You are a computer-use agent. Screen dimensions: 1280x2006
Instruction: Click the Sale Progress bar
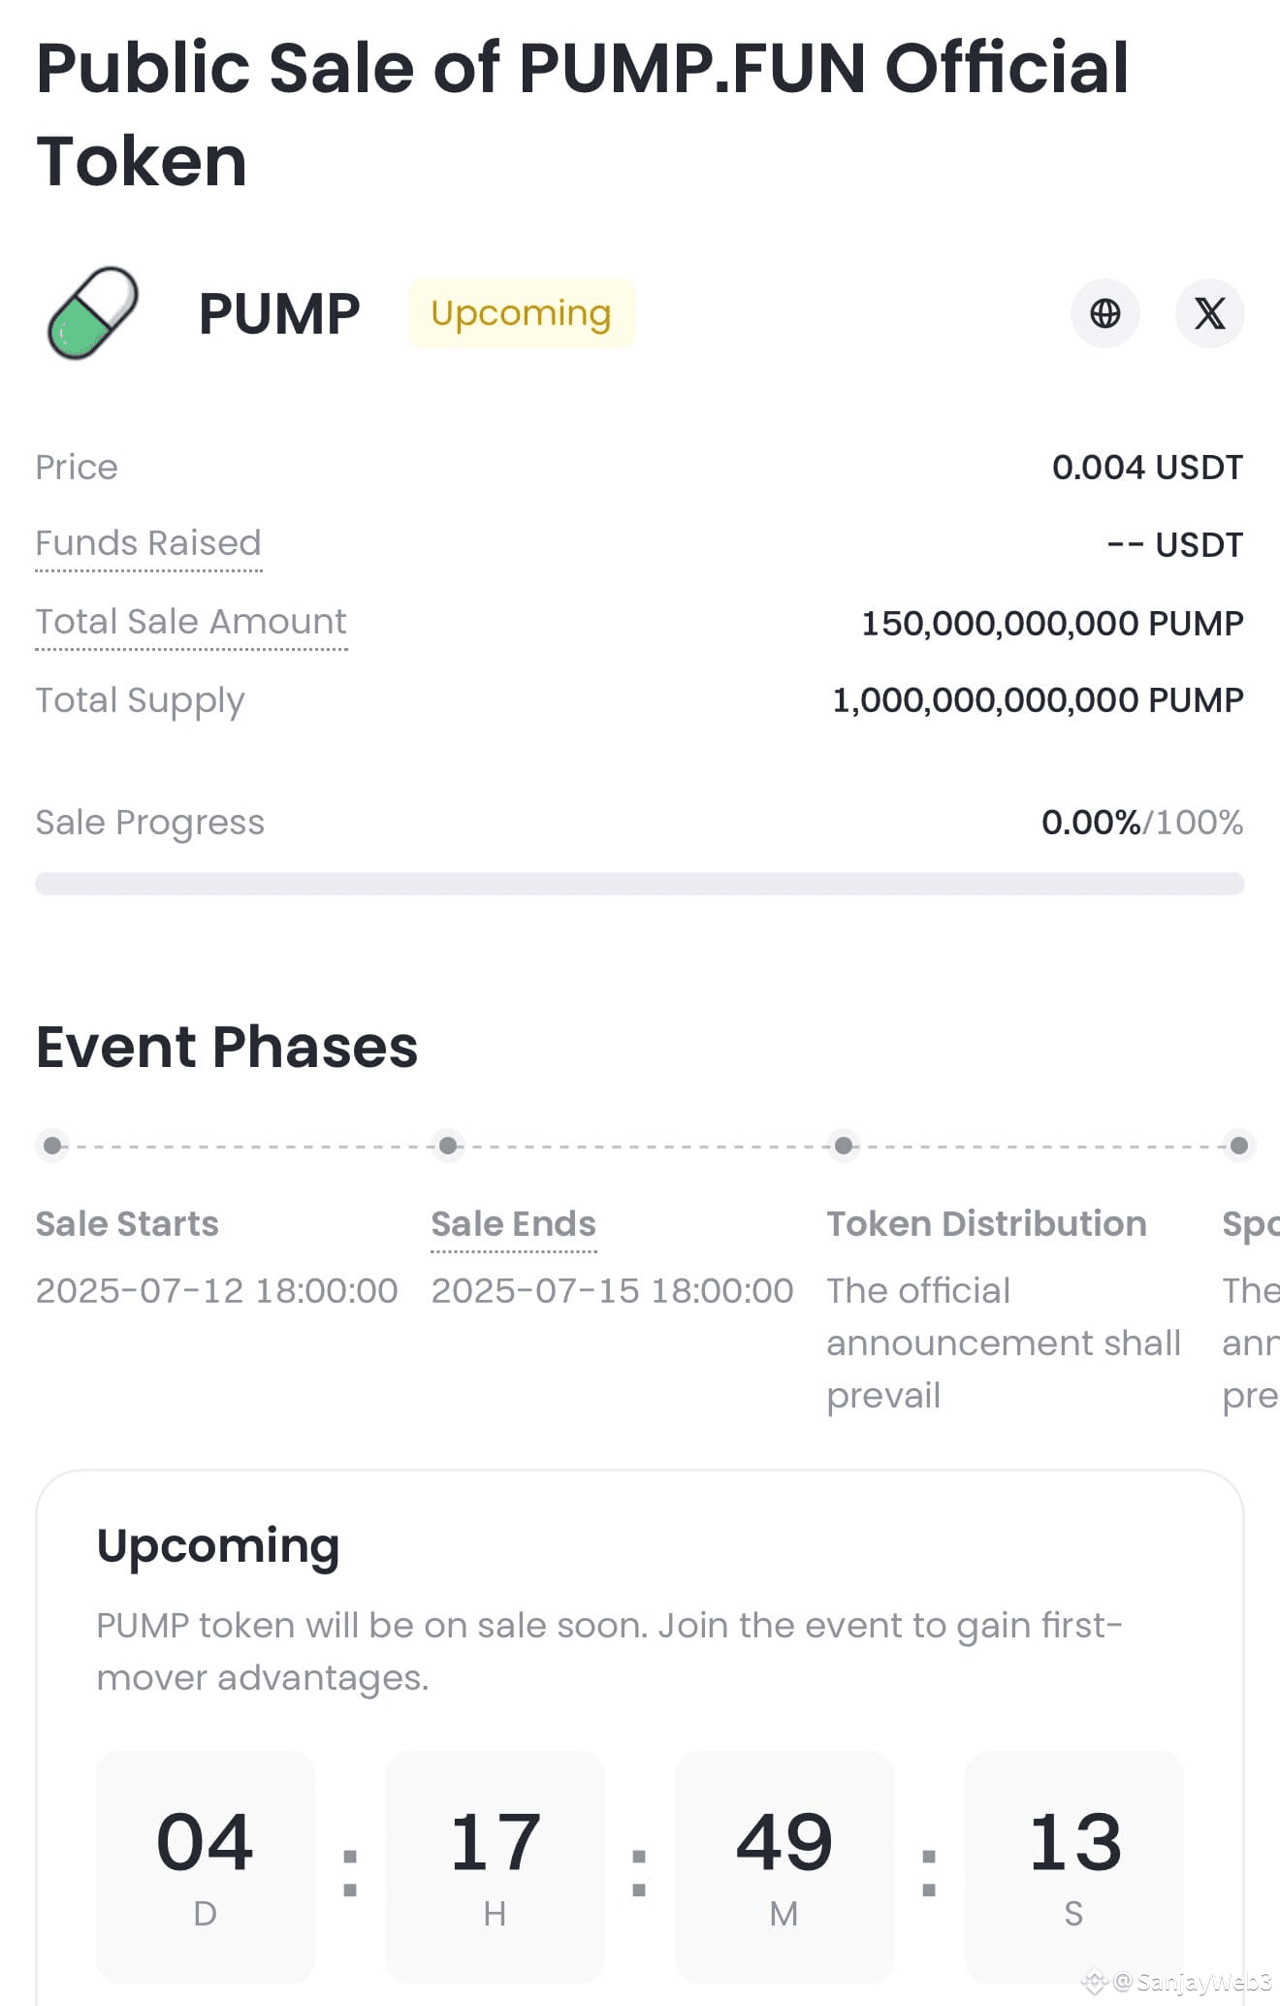(640, 884)
